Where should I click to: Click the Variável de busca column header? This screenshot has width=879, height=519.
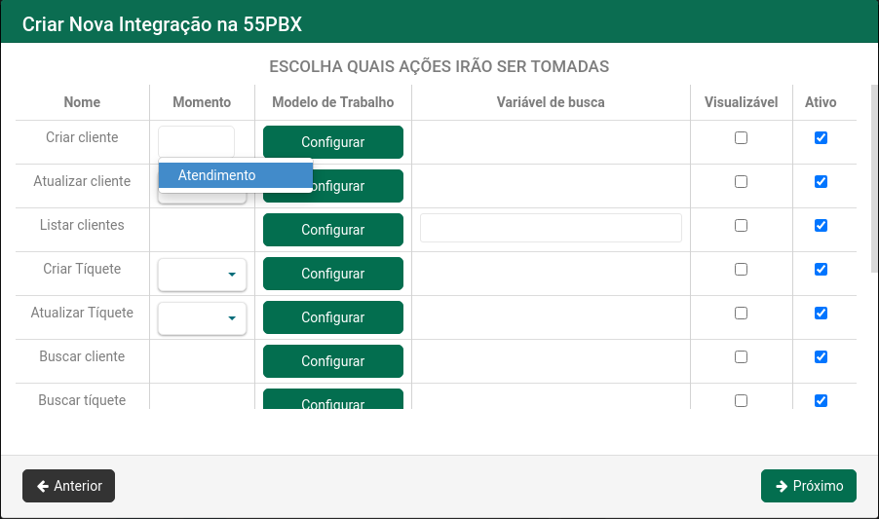551,102
